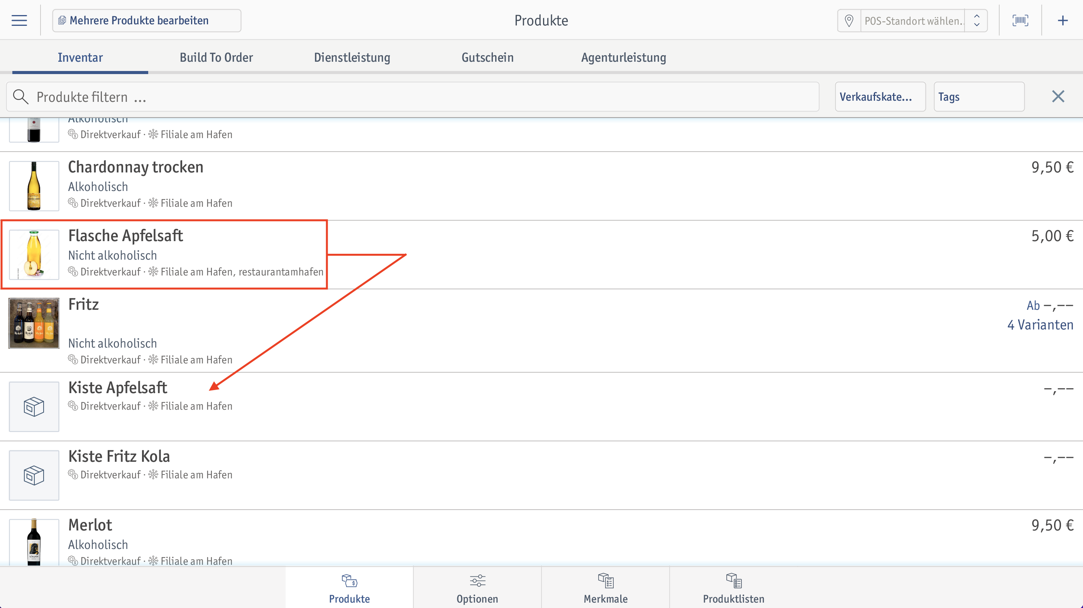Click Filiale snowflake icon in Kiste Apfelsaft row

tap(153, 406)
